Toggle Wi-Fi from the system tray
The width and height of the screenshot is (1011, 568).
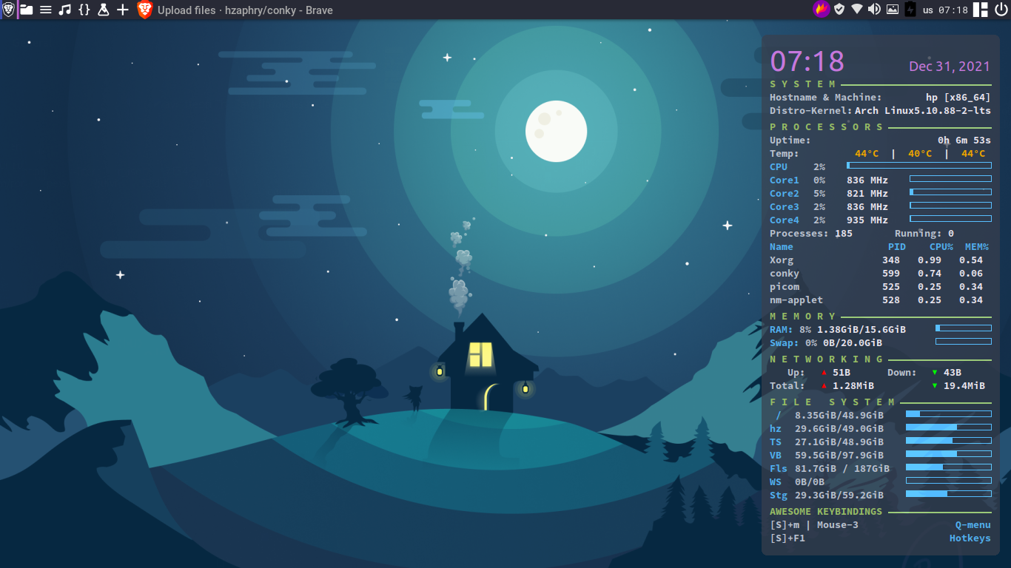click(857, 10)
